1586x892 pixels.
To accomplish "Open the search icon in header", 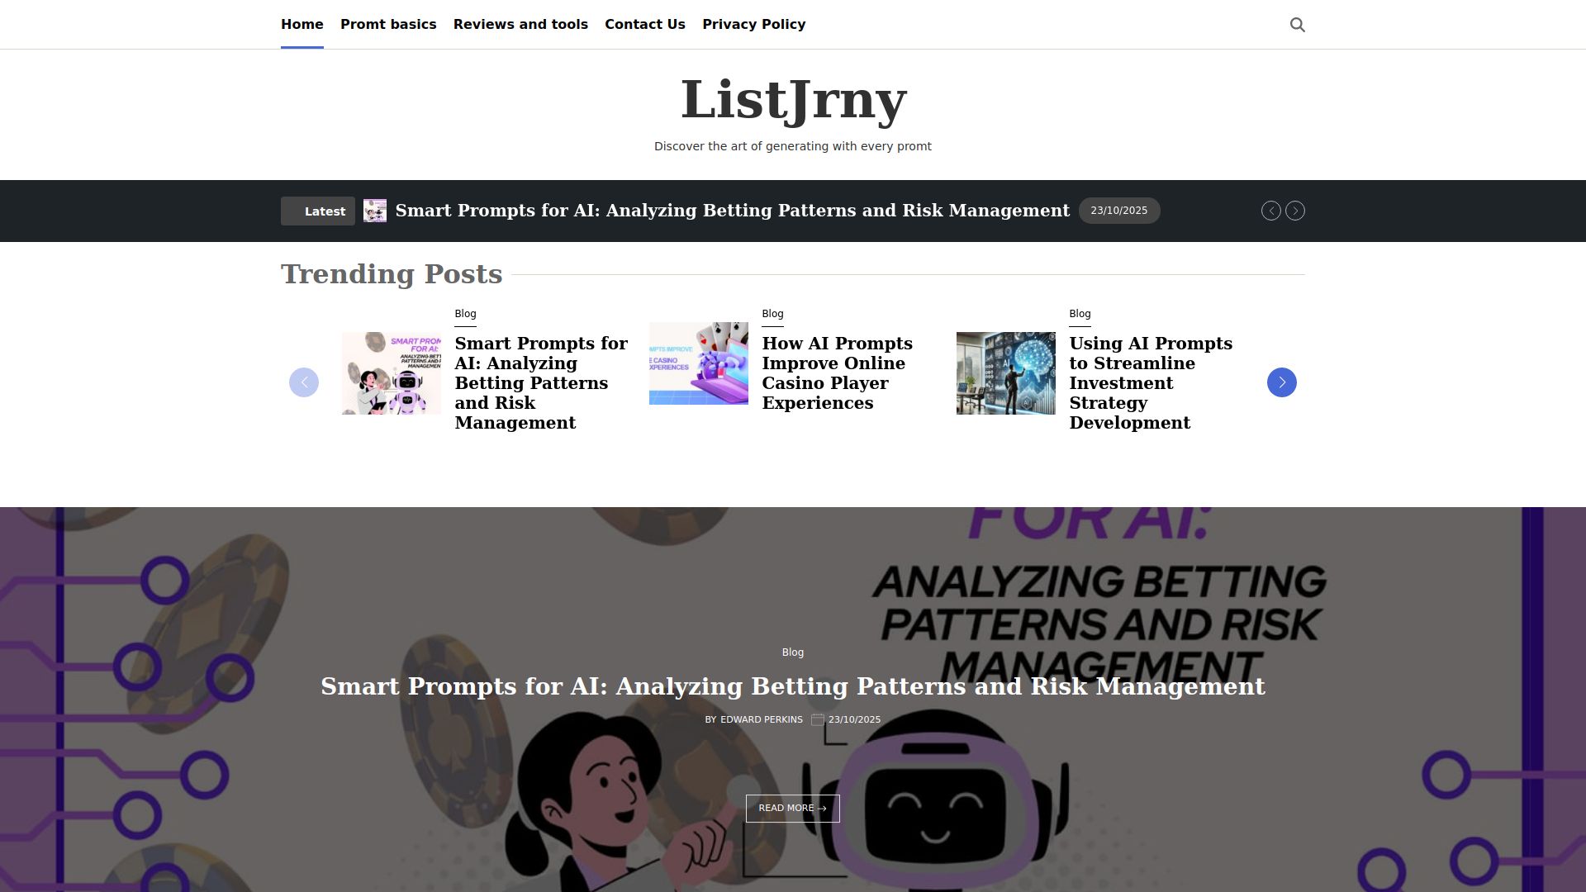I will pos(1297,25).
